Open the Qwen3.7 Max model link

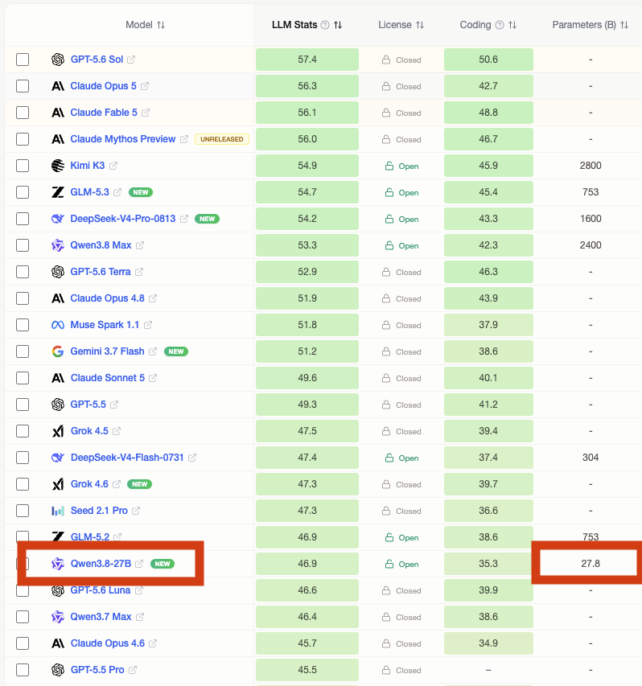(x=101, y=617)
